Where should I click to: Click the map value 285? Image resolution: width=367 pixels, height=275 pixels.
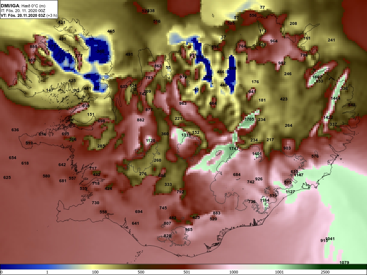(101, 146)
